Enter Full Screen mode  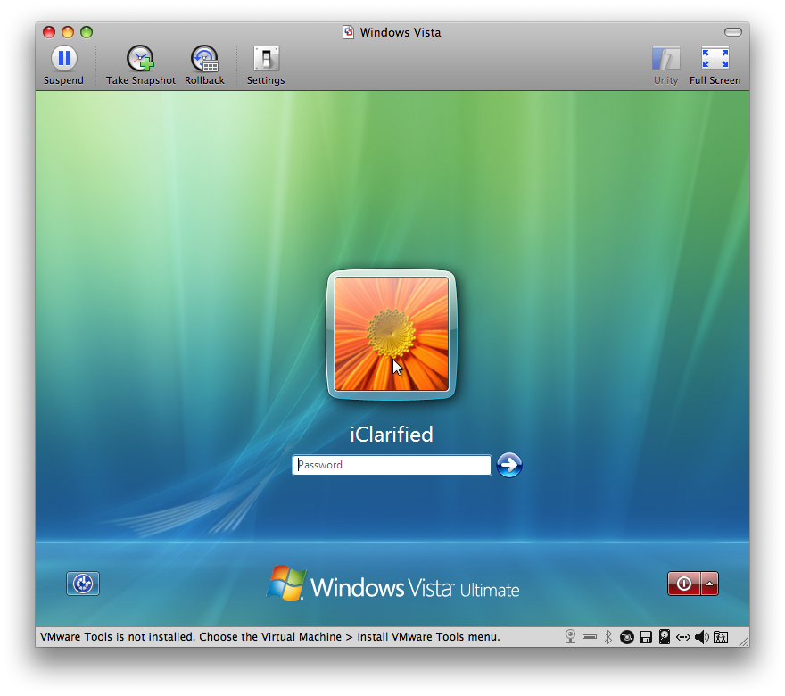tap(715, 66)
